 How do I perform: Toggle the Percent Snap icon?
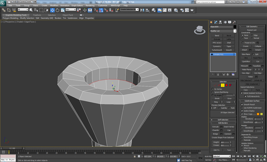(106, 10)
